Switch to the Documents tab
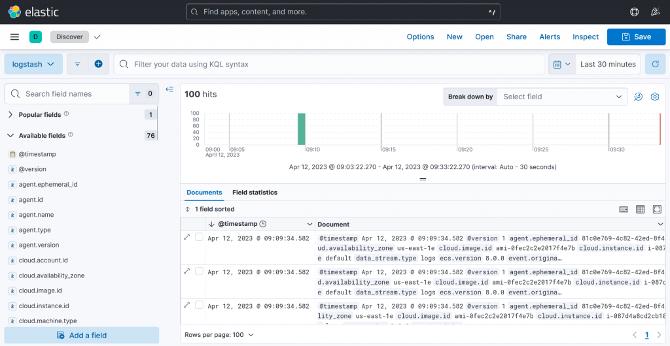The width and height of the screenshot is (670, 346). tap(204, 193)
